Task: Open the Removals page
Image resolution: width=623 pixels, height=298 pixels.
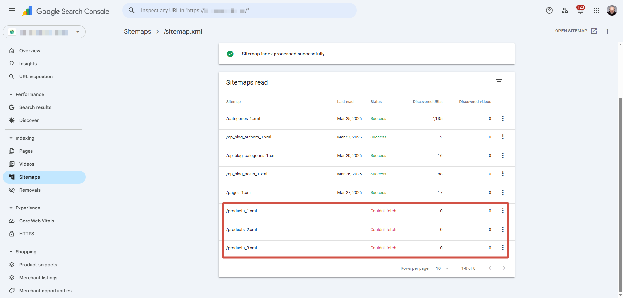Action: tap(30, 190)
